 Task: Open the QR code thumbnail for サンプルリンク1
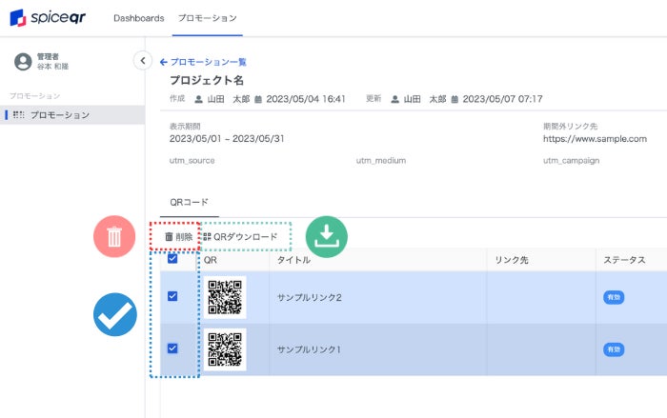pyautogui.click(x=225, y=349)
